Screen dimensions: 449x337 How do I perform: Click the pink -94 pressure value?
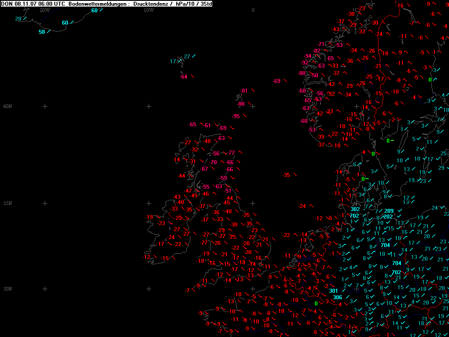(x=308, y=56)
